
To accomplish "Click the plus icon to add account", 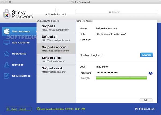I will point(56,10).
